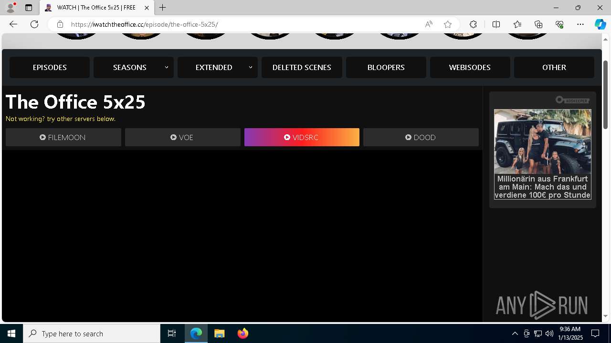Viewport: 611px width, 343px height.
Task: Click the AdsKeeper logo on the ad
Action: click(572, 100)
